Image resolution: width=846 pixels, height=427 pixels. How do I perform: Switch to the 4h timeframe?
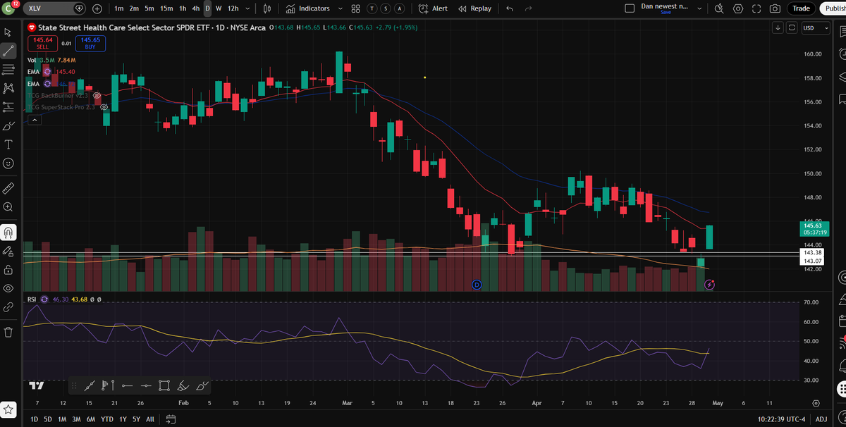pyautogui.click(x=196, y=8)
